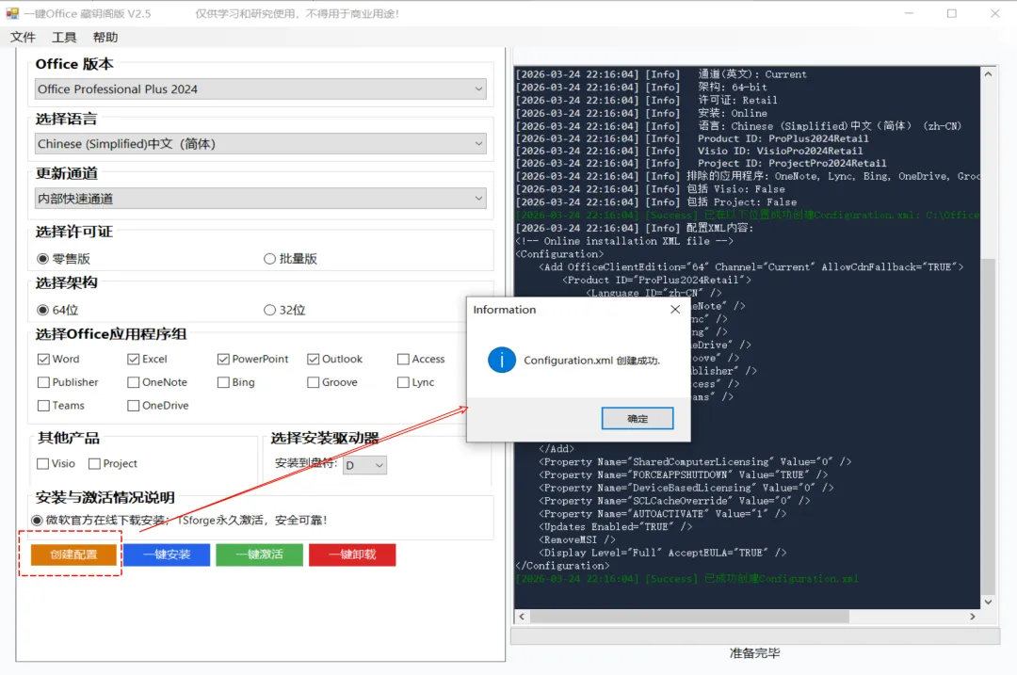The width and height of the screenshot is (1017, 675).
Task: Click the 'Updates Enabled' line in log
Action: coord(616,526)
